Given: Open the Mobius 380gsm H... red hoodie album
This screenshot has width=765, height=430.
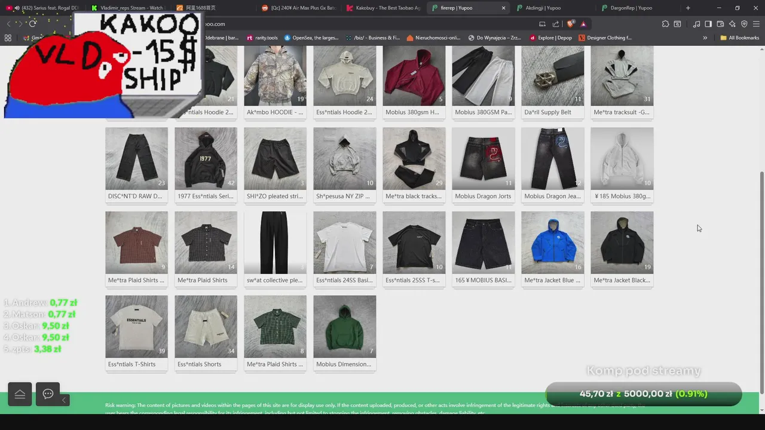Looking at the screenshot, I should (414, 75).
